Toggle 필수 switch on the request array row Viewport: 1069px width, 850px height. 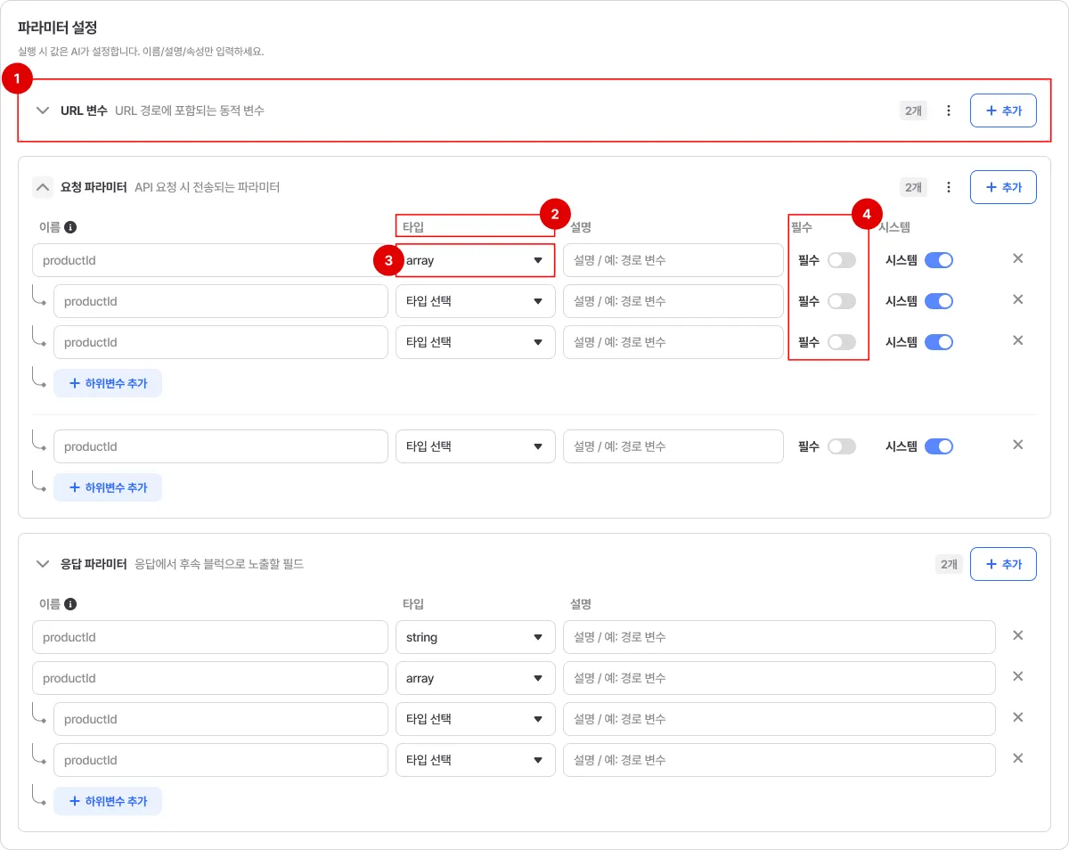click(x=842, y=260)
